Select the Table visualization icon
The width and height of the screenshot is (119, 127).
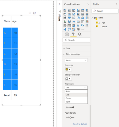69,26
